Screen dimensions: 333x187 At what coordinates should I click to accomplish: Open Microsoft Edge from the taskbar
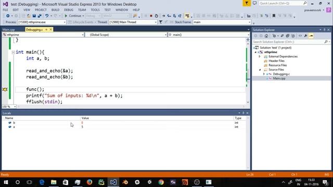[x=42, y=182]
